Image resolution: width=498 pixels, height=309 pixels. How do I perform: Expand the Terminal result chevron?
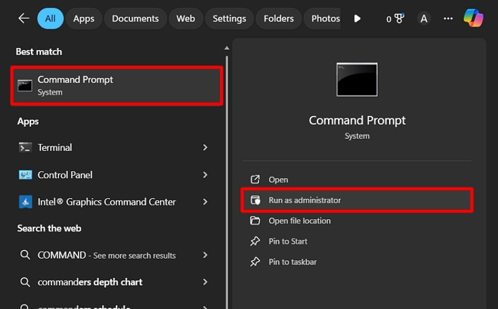tap(205, 148)
